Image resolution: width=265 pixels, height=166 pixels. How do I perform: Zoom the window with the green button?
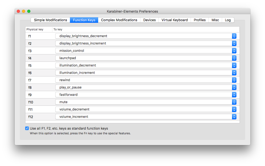coord(29,11)
